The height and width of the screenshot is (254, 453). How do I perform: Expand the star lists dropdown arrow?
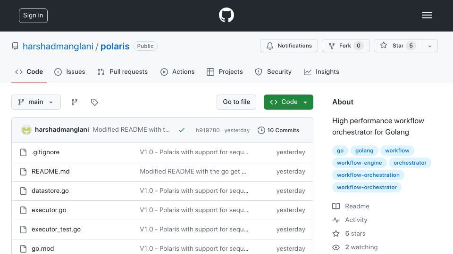point(430,46)
